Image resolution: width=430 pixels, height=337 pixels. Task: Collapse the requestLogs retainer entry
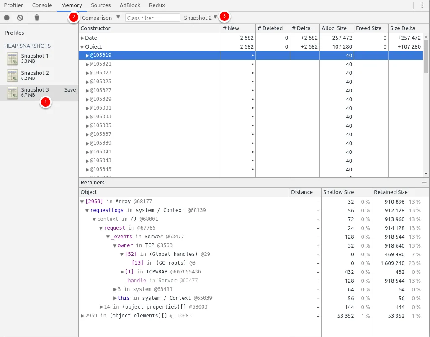[88, 210]
